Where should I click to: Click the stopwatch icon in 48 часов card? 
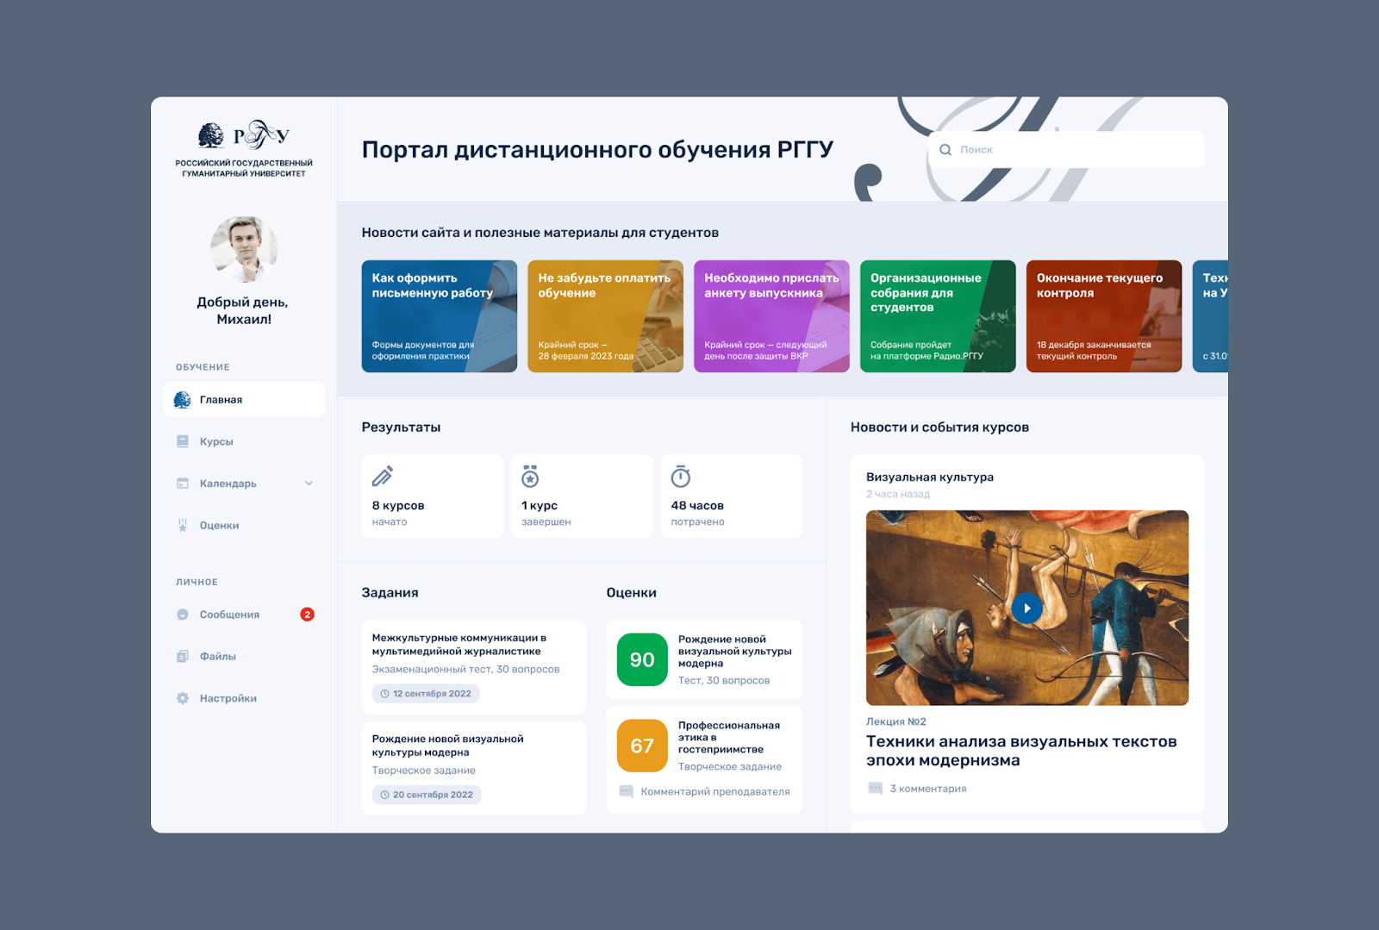point(681,476)
